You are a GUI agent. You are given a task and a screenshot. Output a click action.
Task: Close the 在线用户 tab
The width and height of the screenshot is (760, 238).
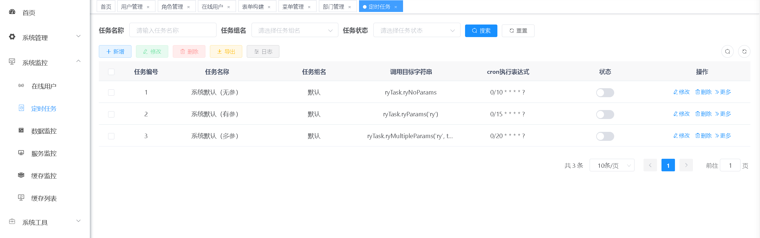(228, 7)
